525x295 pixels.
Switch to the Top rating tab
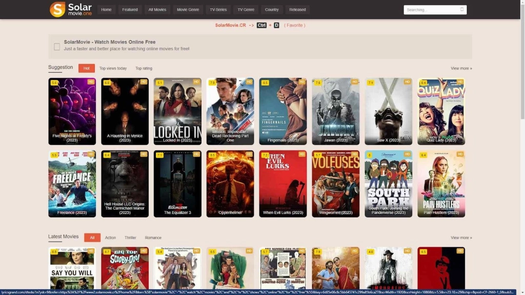click(144, 68)
